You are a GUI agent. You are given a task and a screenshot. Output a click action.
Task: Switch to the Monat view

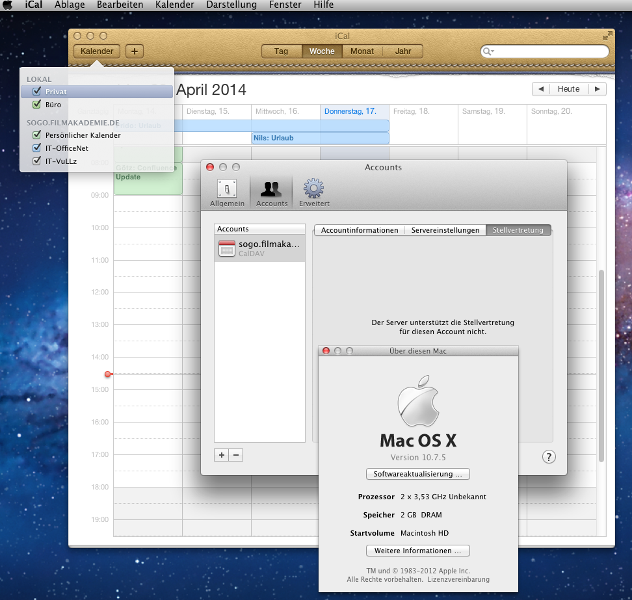coord(362,51)
